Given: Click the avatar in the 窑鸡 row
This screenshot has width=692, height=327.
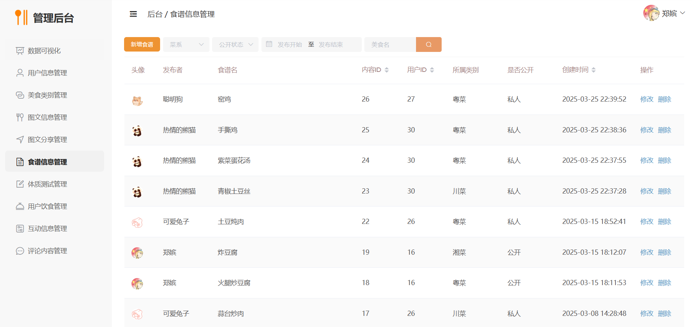Looking at the screenshot, I should [137, 100].
